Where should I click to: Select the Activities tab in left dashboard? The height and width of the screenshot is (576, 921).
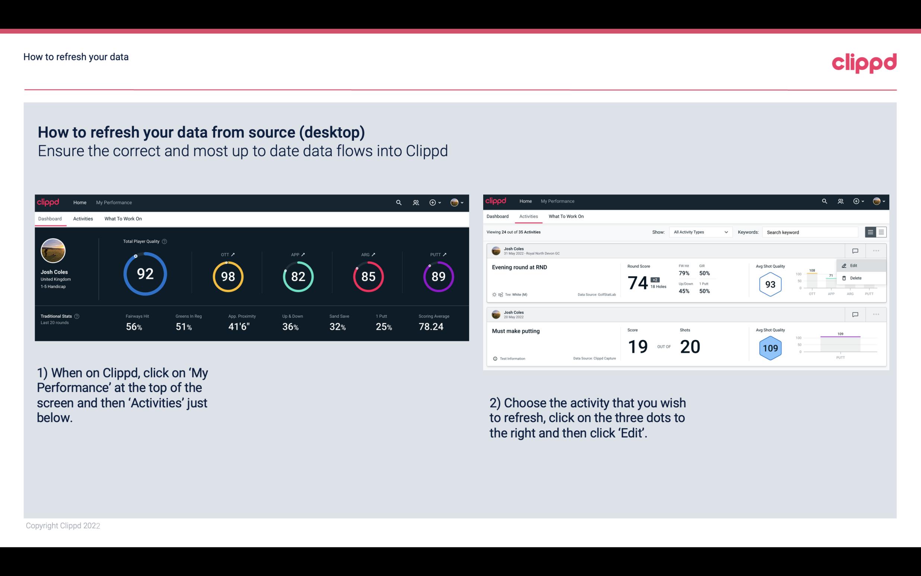click(83, 218)
